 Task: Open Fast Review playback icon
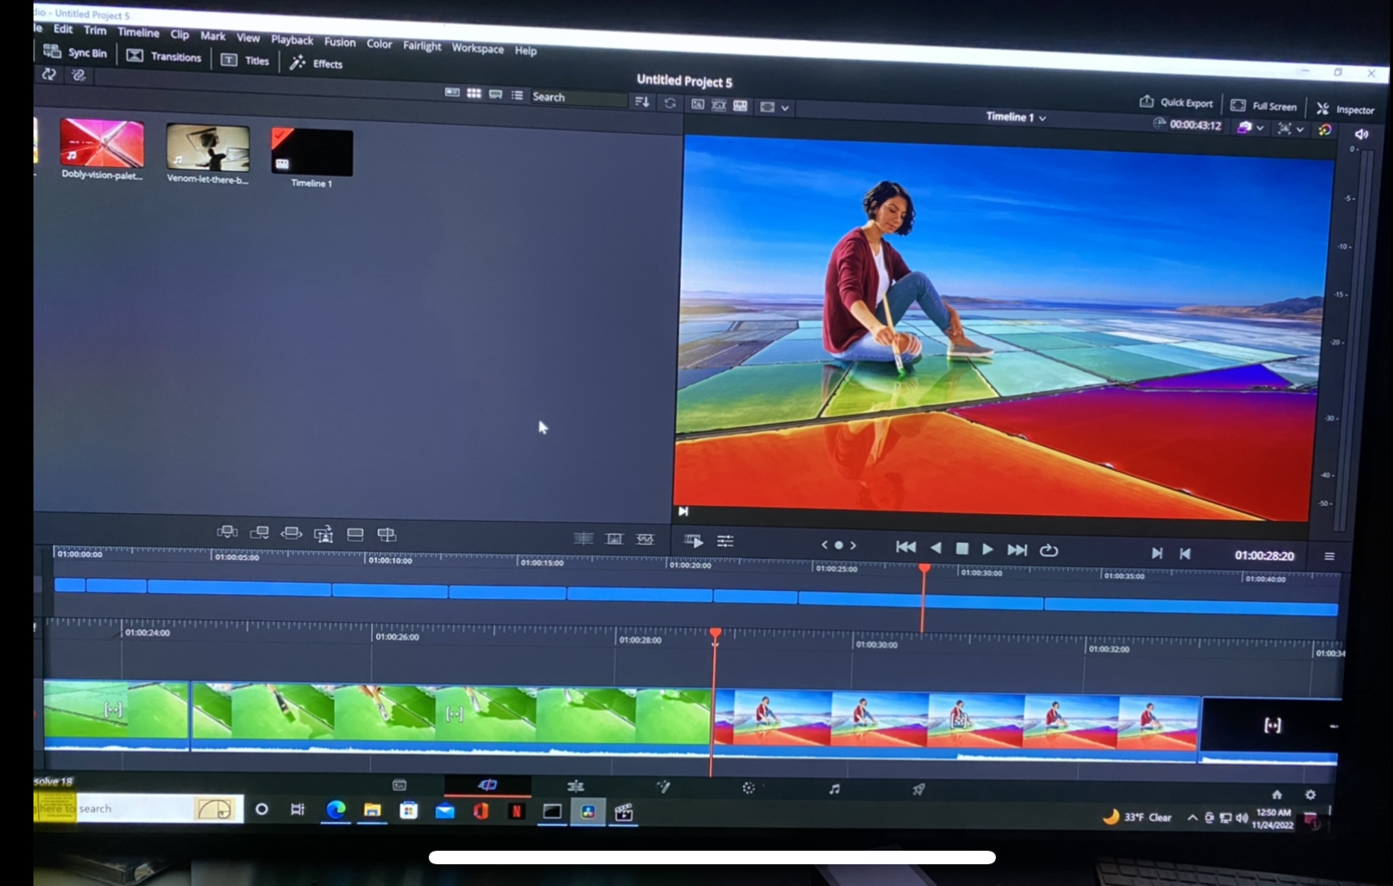tap(694, 541)
